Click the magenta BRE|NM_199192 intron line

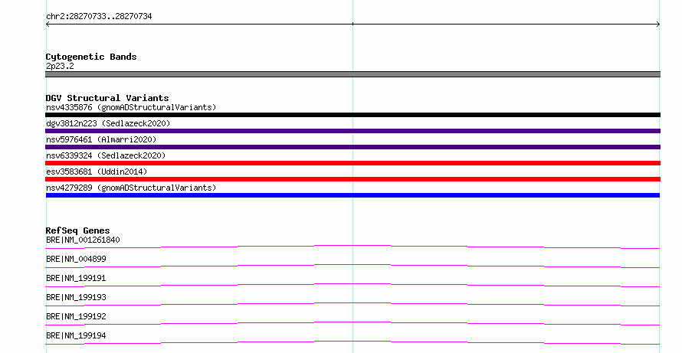click(x=352, y=323)
